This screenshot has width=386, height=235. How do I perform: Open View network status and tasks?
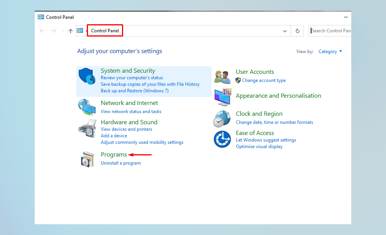[x=131, y=112]
